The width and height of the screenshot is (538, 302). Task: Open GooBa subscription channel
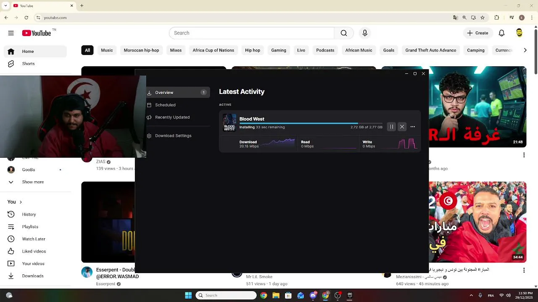point(35,170)
